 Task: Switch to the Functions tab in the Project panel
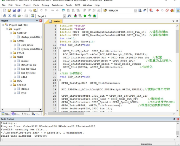tap(26, 114)
